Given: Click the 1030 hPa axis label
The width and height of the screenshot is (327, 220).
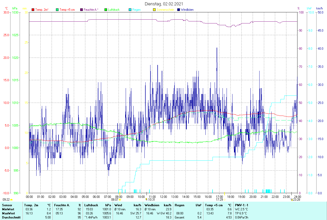Looking at the screenshot, I should 15,12.
